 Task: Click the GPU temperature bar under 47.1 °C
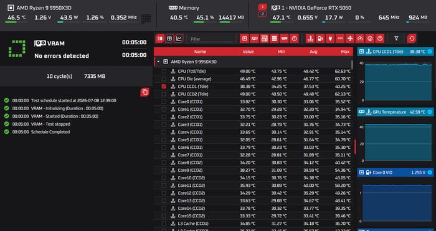click(x=281, y=22)
